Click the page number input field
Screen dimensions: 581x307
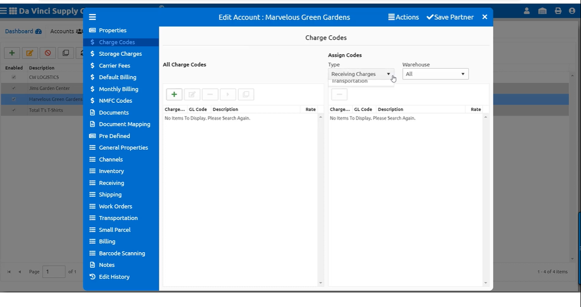[x=53, y=272]
